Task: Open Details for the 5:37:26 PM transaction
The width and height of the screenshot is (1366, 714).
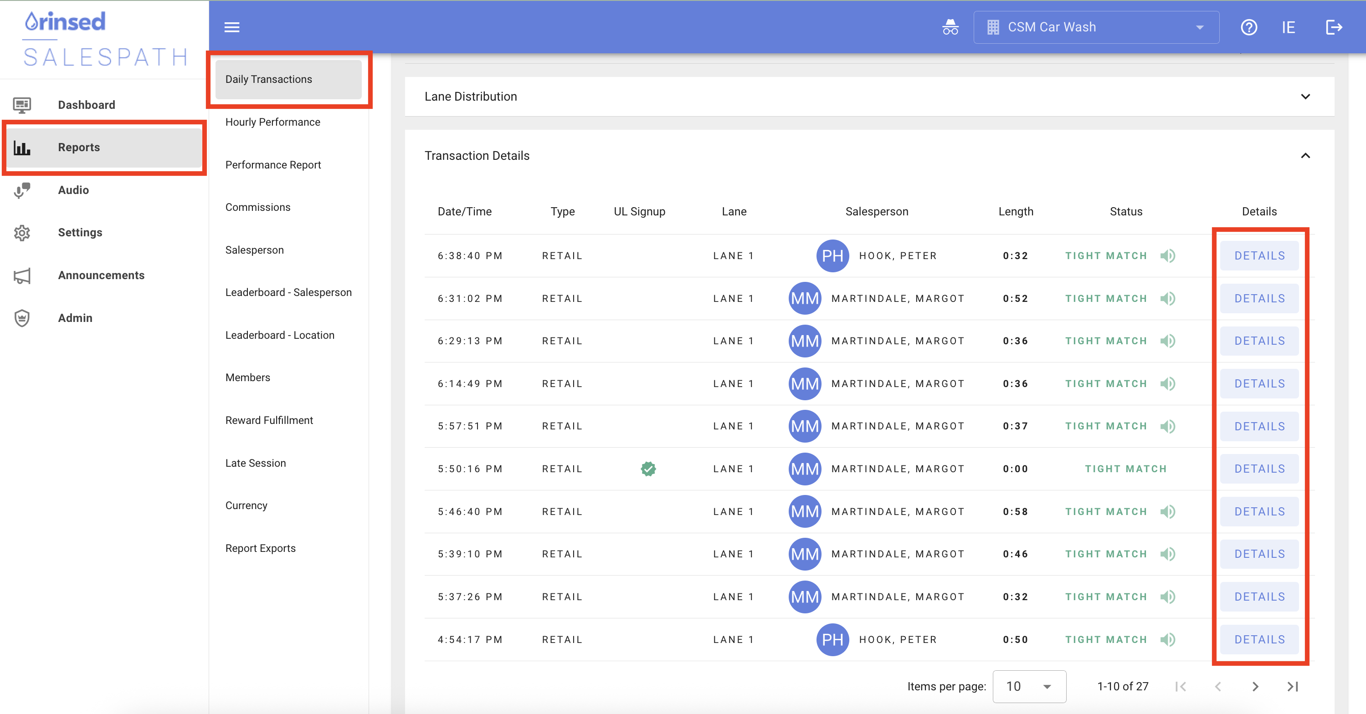Action: click(1259, 597)
